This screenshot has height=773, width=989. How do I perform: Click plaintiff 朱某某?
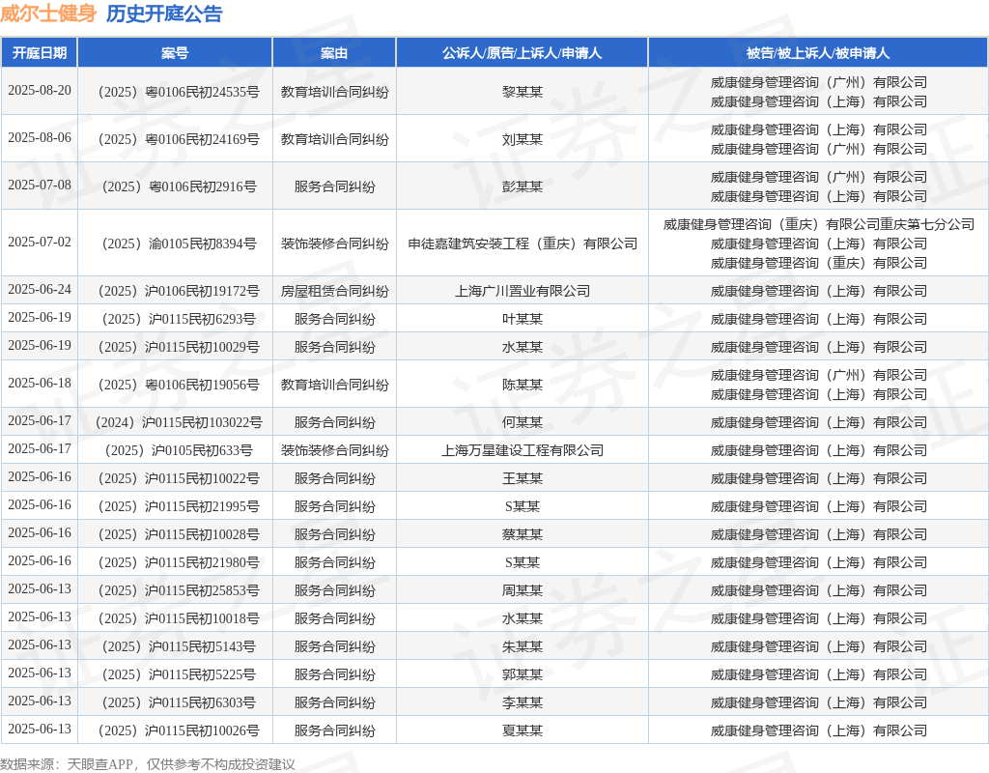(523, 646)
